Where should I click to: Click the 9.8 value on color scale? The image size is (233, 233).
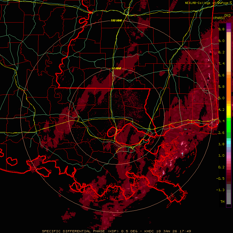click(x=221, y=29)
